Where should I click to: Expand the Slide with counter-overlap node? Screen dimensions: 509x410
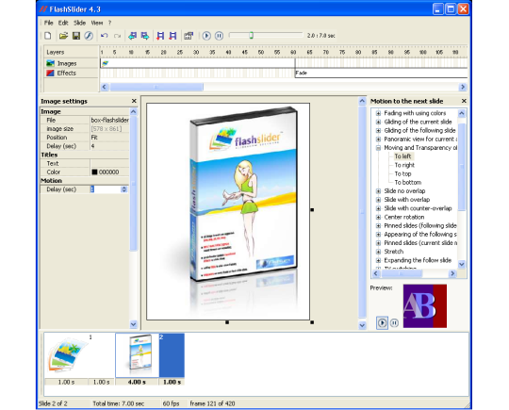click(x=378, y=208)
